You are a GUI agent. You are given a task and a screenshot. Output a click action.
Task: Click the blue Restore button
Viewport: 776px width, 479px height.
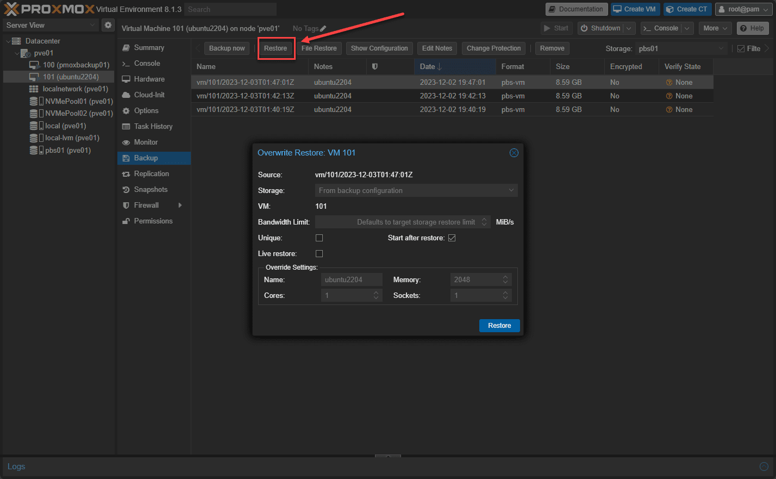click(499, 326)
